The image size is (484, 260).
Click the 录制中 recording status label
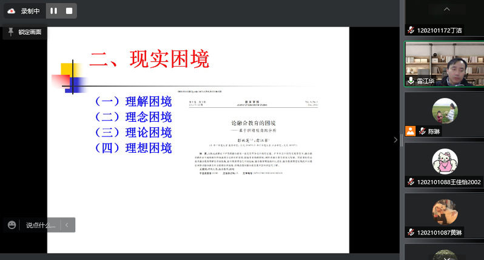[30, 11]
